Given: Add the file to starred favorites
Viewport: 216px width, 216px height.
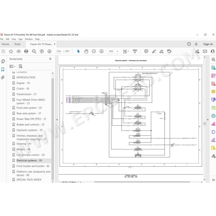Looking at the screenshot, I should click(11, 52).
